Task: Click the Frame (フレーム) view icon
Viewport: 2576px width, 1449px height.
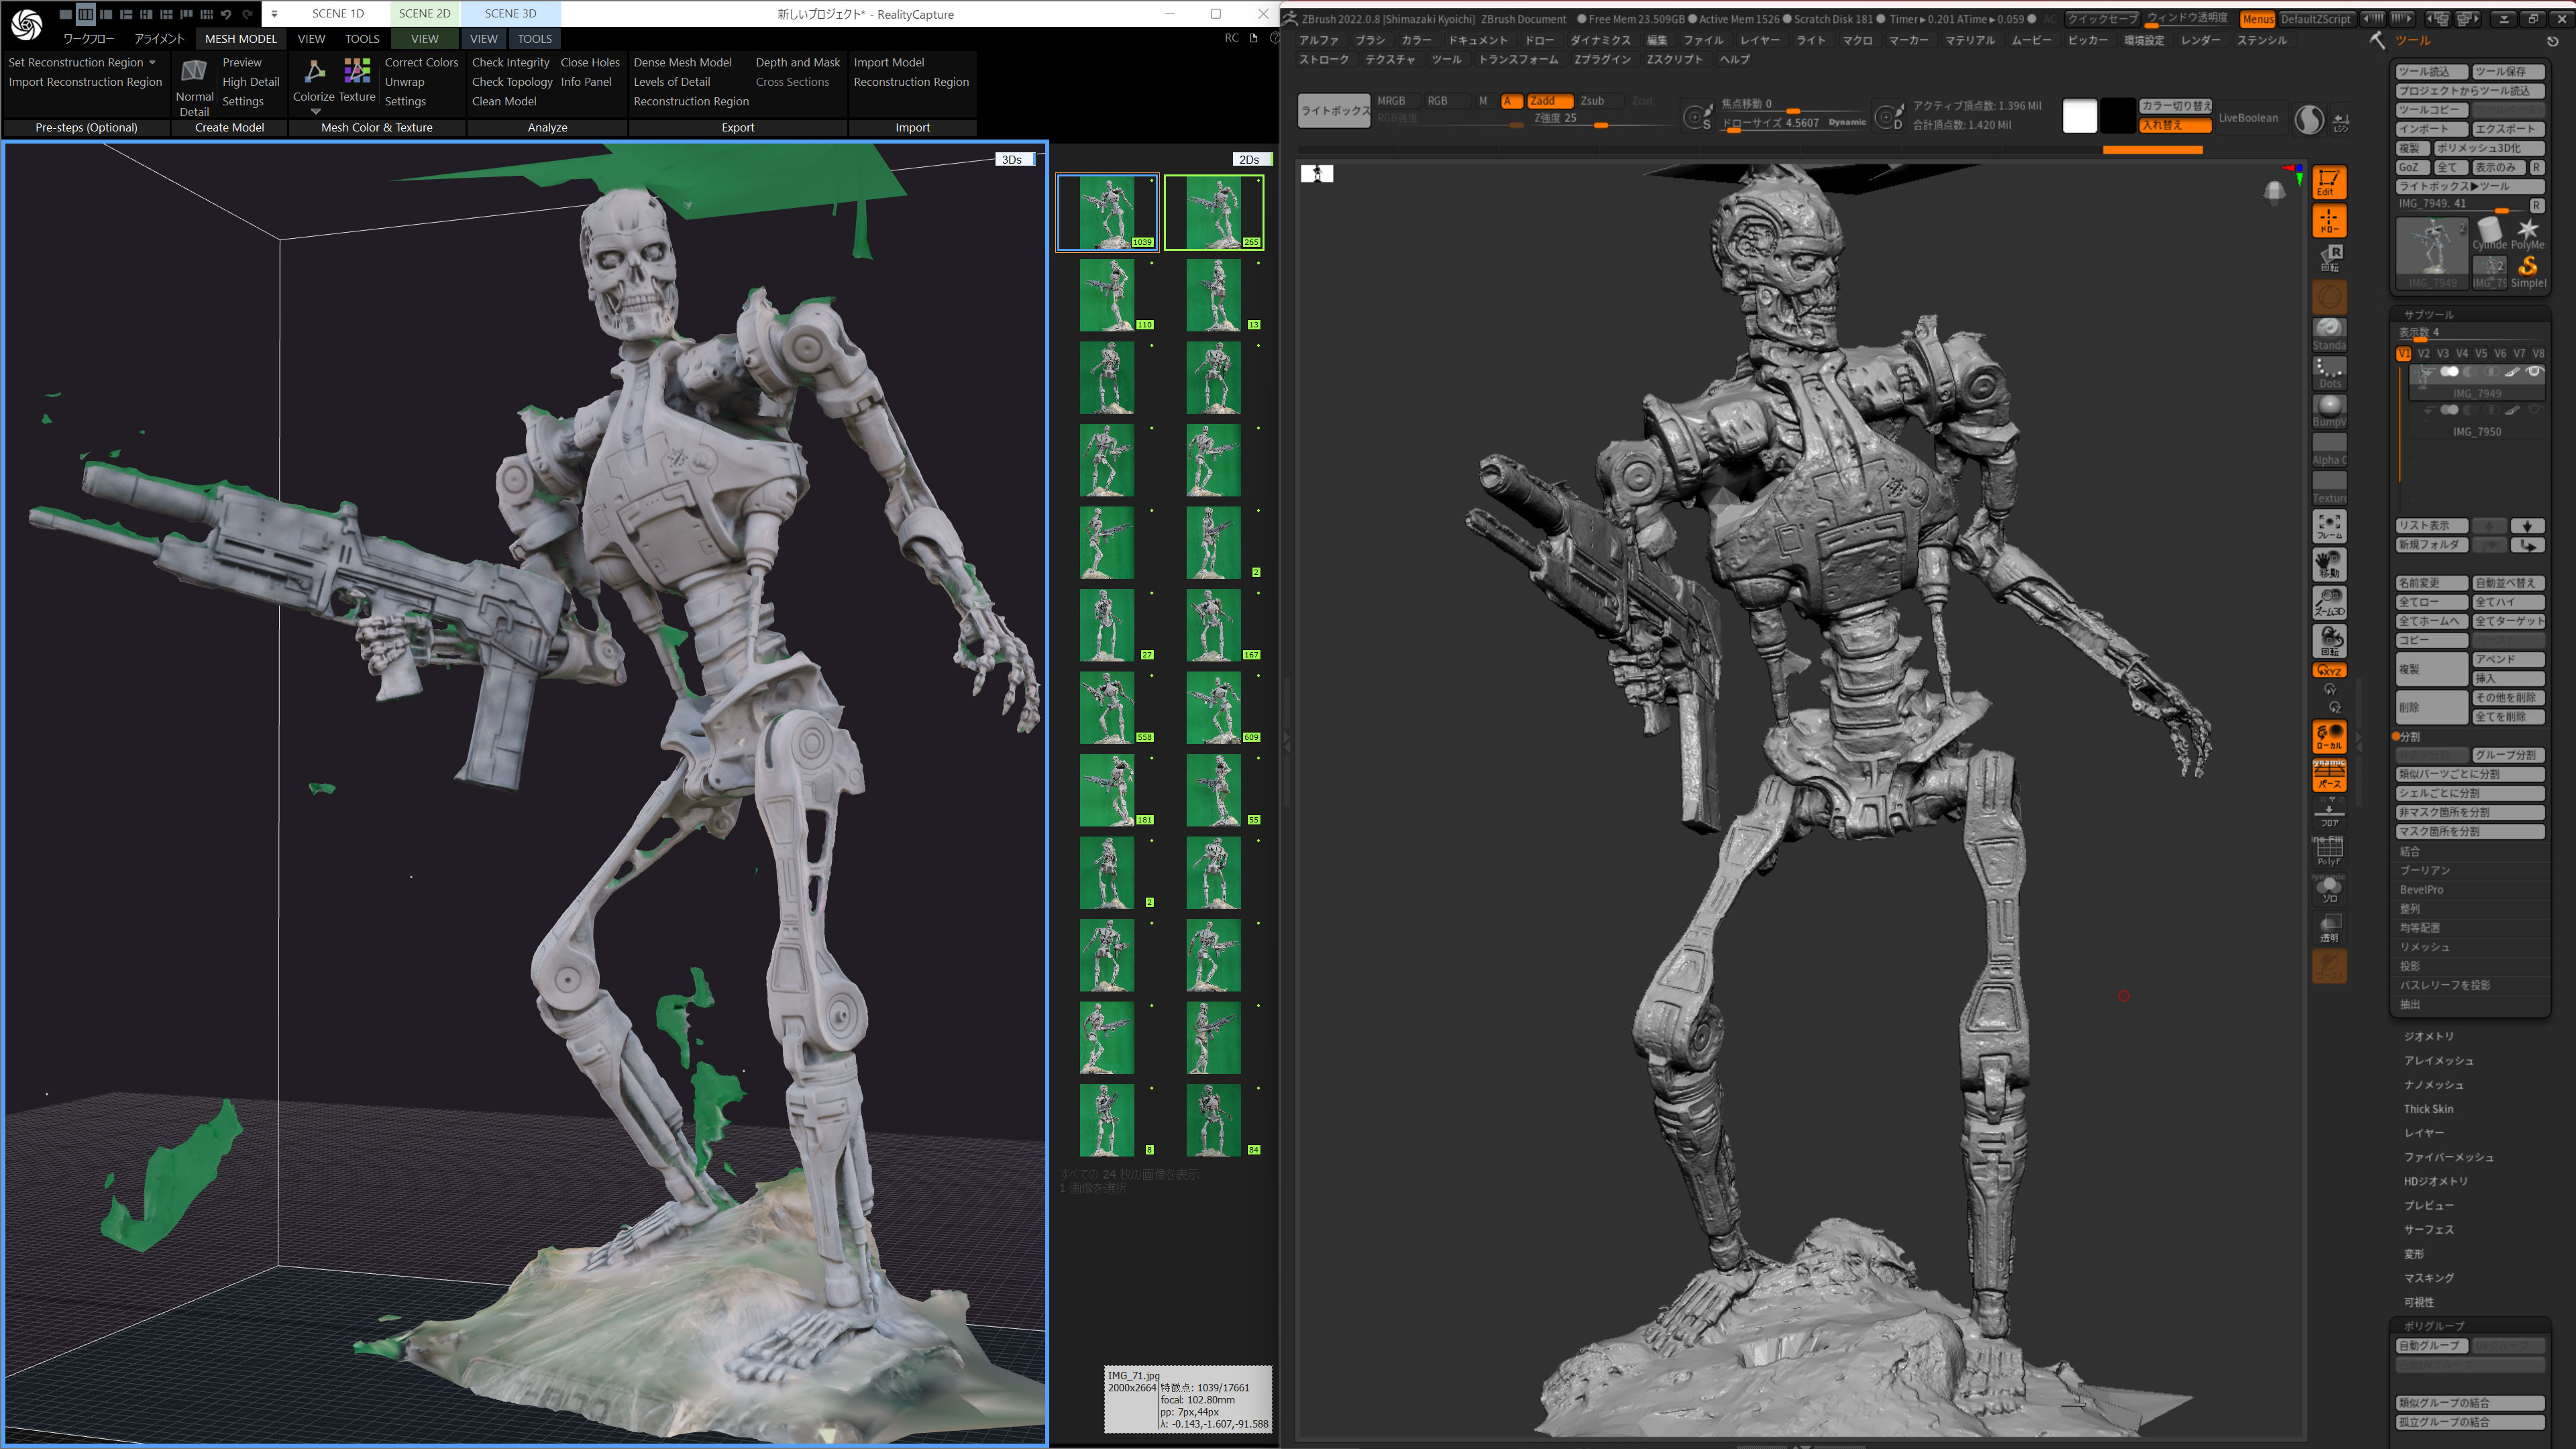Action: click(2329, 526)
